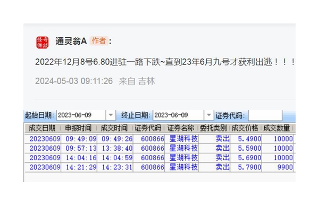Click the 终止日期 date field

point(179,115)
